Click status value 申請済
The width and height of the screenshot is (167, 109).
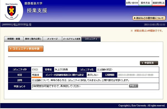pyautogui.click(x=36, y=75)
